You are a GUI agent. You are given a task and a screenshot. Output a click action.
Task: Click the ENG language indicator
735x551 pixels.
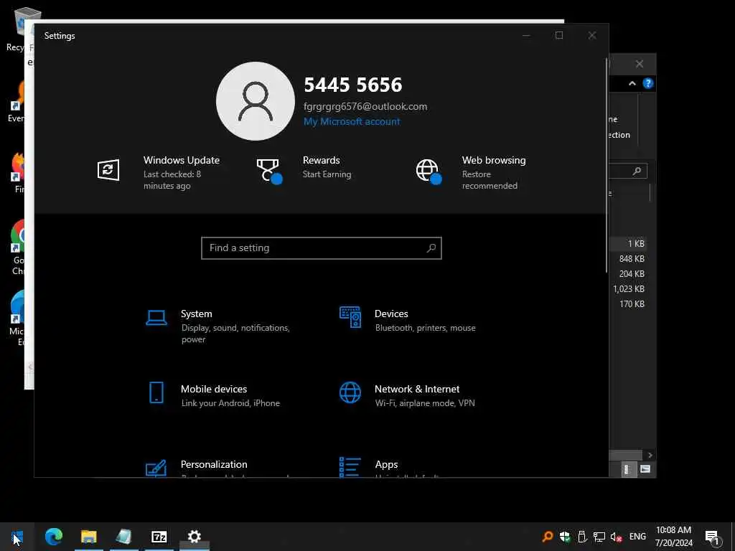(637, 537)
